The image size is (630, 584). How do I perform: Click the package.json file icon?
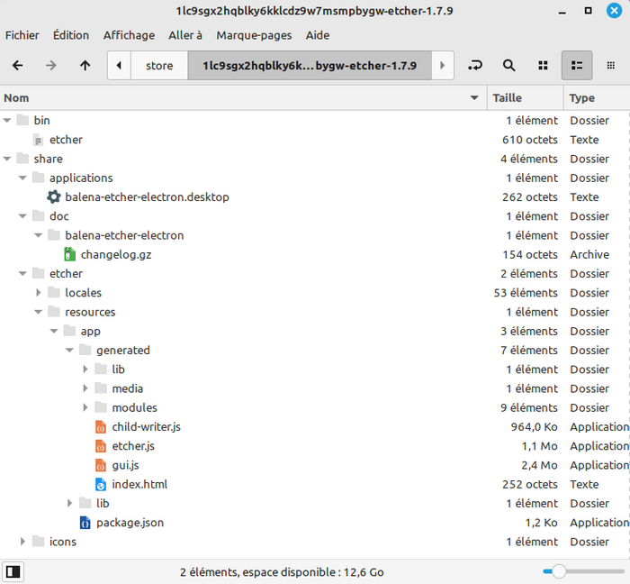coord(85,523)
